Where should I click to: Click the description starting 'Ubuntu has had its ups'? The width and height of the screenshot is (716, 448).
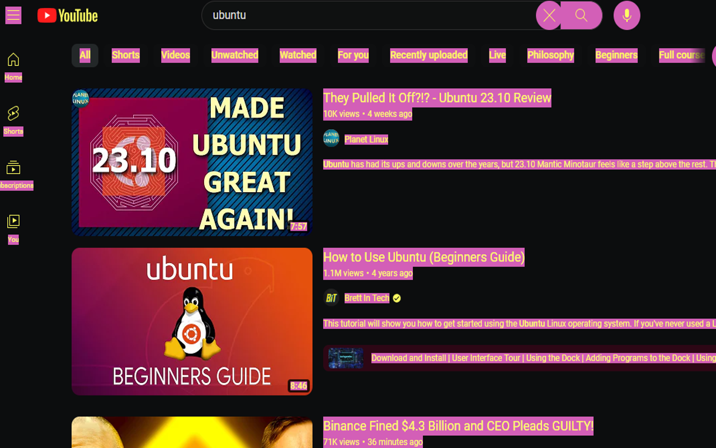point(520,165)
